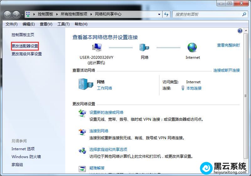Open 更改适配器设置 link in sidebar
The height and width of the screenshot is (176, 251).
(25, 46)
